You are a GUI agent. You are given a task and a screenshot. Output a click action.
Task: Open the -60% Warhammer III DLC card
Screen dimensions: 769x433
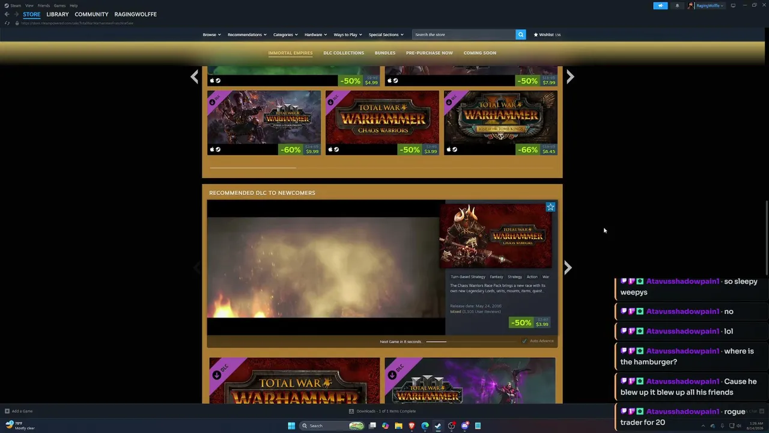click(264, 123)
